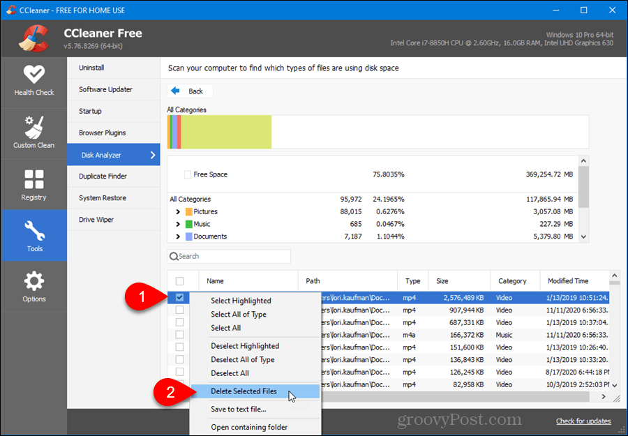Click CCleaner title bar app icon

click(x=11, y=10)
